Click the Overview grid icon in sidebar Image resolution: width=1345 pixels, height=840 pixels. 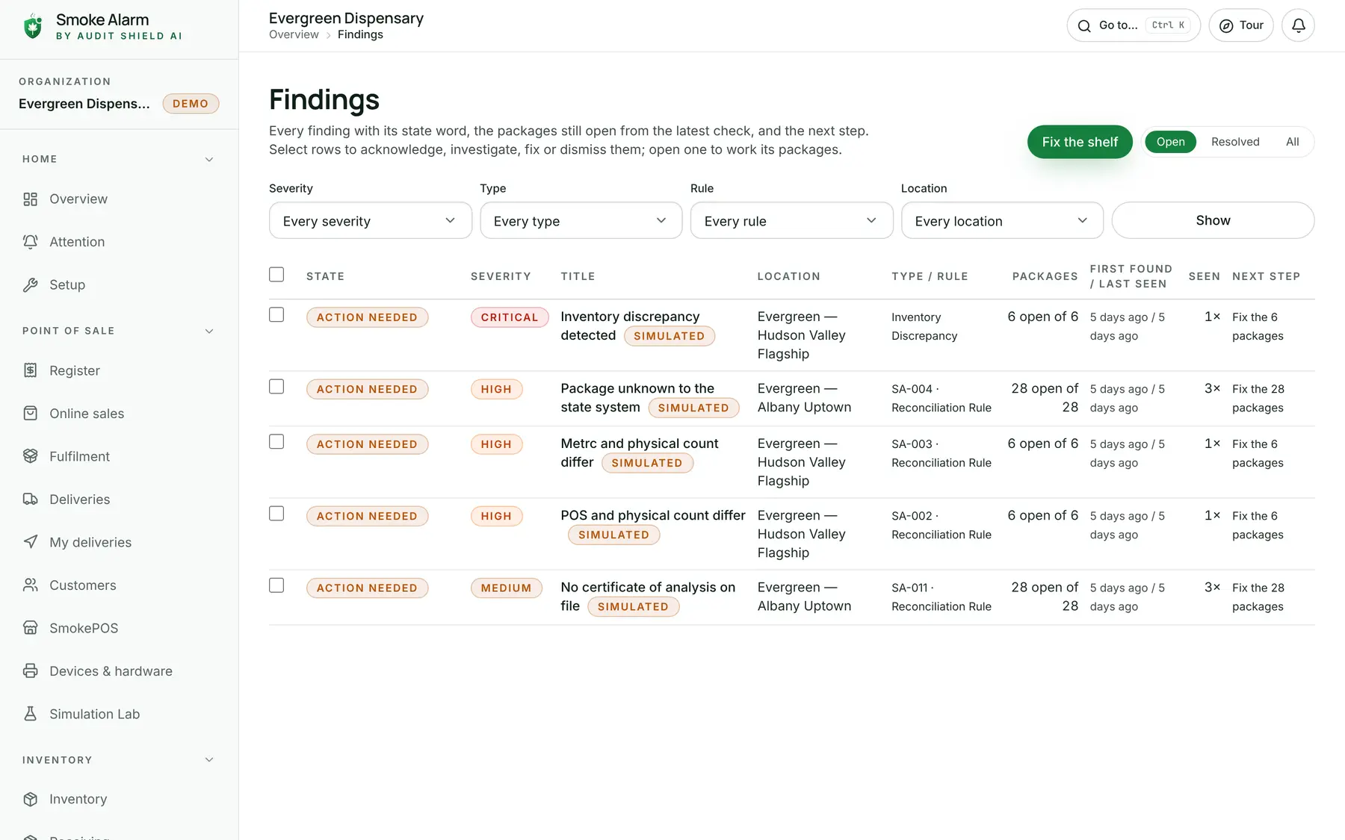[x=30, y=199]
